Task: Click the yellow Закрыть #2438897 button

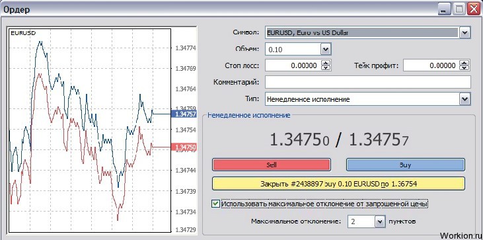Action: pyautogui.click(x=338, y=184)
